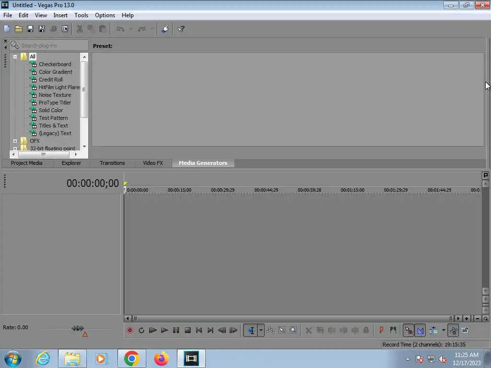The width and height of the screenshot is (491, 368).
Task: Open the Insert menu
Action: tap(60, 15)
